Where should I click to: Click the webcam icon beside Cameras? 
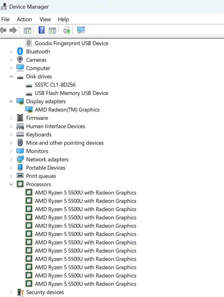coord(20,60)
